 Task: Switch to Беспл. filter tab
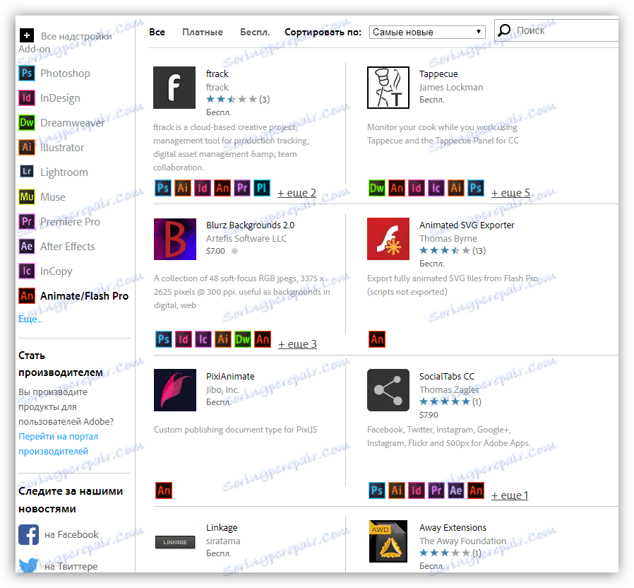[x=255, y=32]
